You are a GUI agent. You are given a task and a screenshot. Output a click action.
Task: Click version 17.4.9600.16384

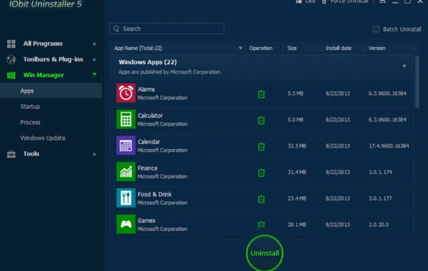pyautogui.click(x=389, y=145)
